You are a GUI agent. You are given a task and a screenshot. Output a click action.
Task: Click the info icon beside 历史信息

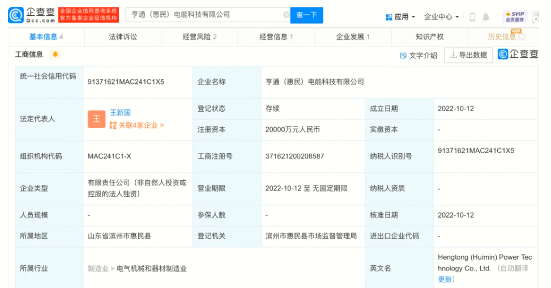click(522, 37)
